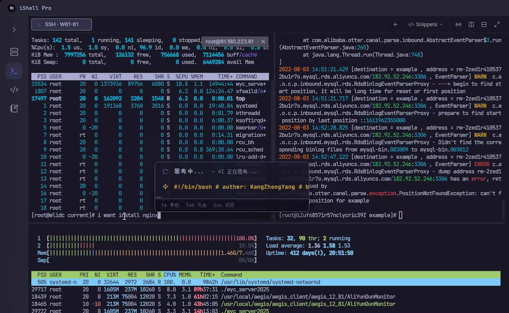The height and width of the screenshot is (313, 509).
Task: Click the COMMAND column header in top
Action: click(246, 77)
